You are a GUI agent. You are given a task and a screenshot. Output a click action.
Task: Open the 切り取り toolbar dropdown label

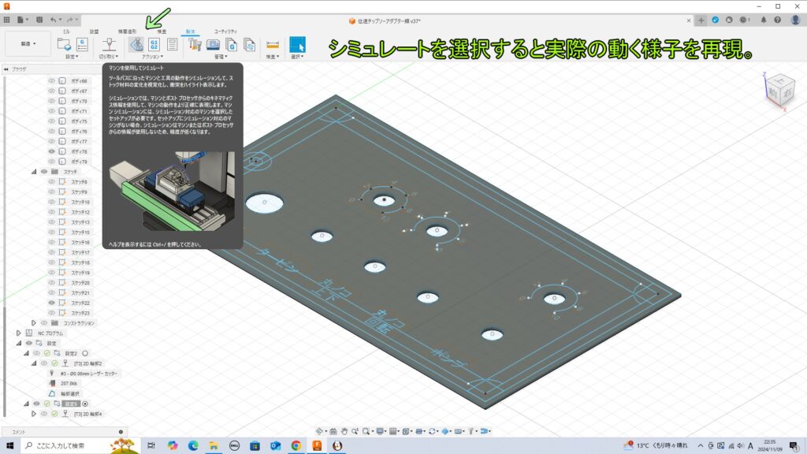click(x=109, y=57)
